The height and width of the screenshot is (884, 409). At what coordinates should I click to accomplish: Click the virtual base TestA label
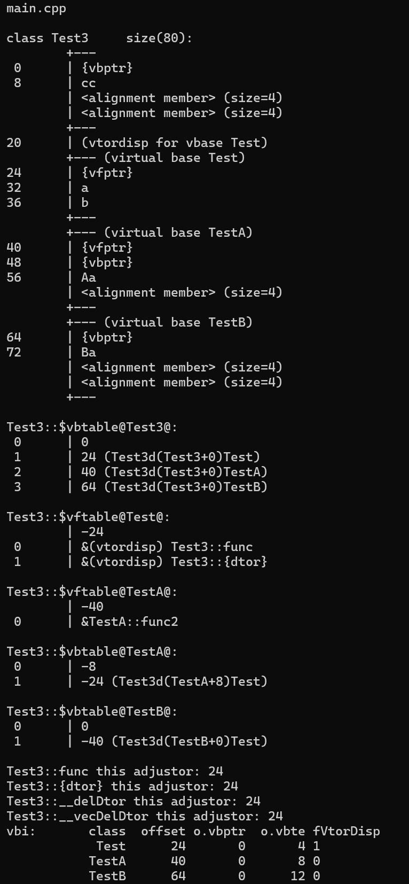click(x=178, y=232)
